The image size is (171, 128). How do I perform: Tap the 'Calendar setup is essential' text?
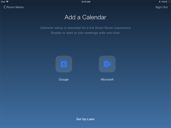[x=85, y=28]
